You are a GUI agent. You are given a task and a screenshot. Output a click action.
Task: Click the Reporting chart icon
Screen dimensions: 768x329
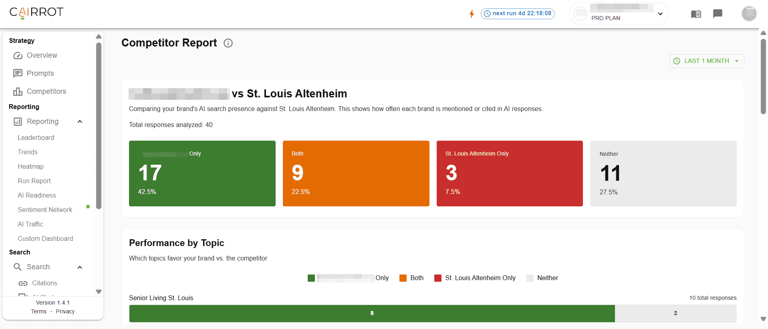(18, 121)
